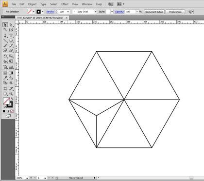Select the Pencil tool
Screen dimensions: 204x181
pos(11,45)
